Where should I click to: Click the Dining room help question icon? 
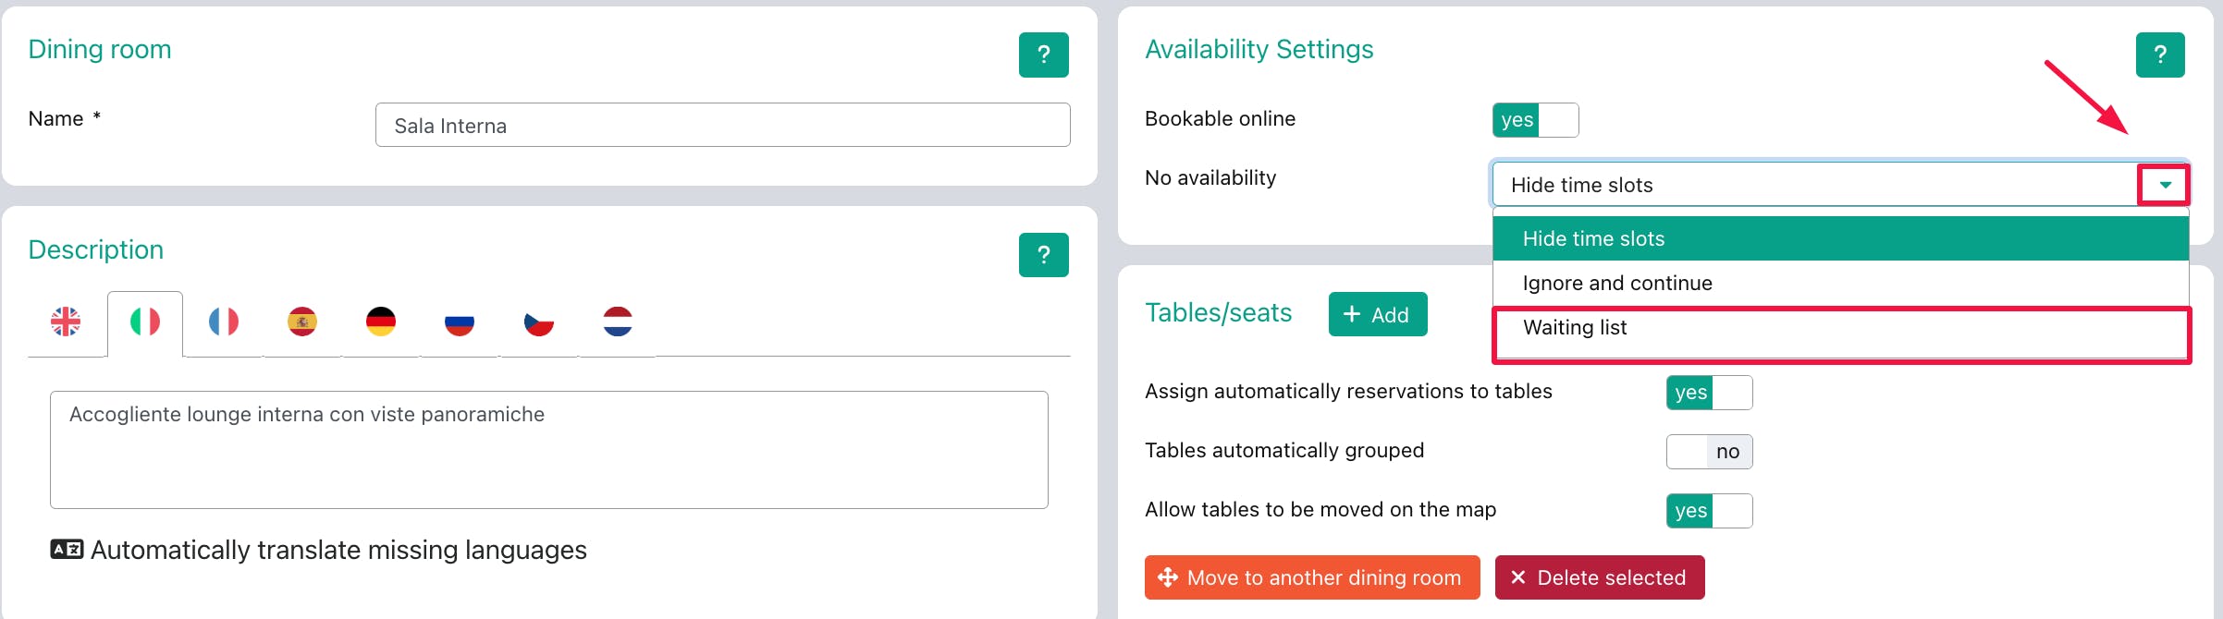[x=1043, y=55]
